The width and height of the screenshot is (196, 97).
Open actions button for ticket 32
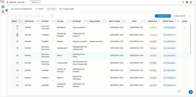(x=185, y=35)
